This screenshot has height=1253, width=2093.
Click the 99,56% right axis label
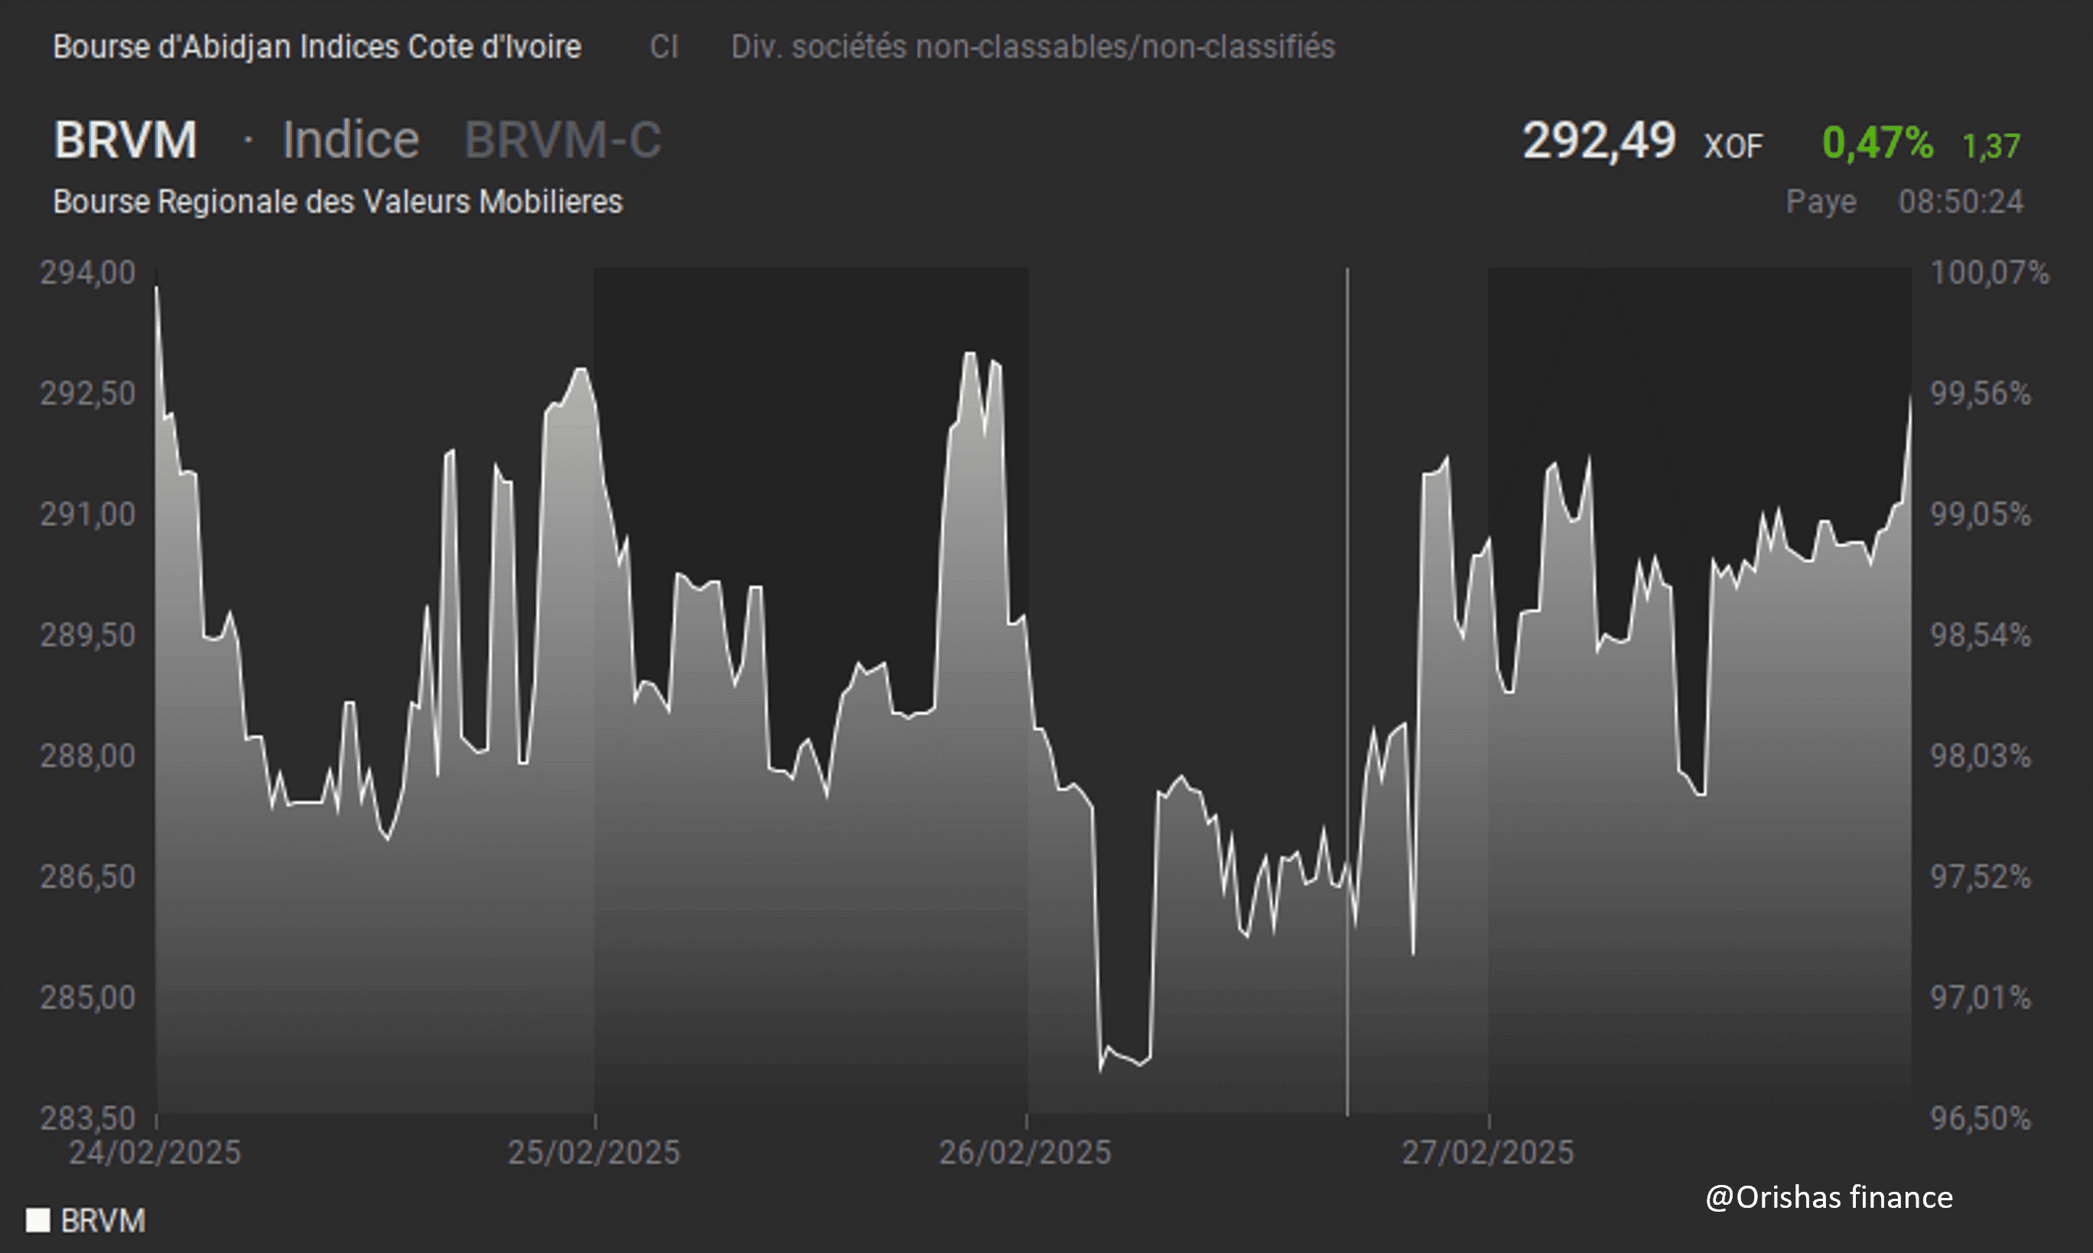coord(1981,394)
